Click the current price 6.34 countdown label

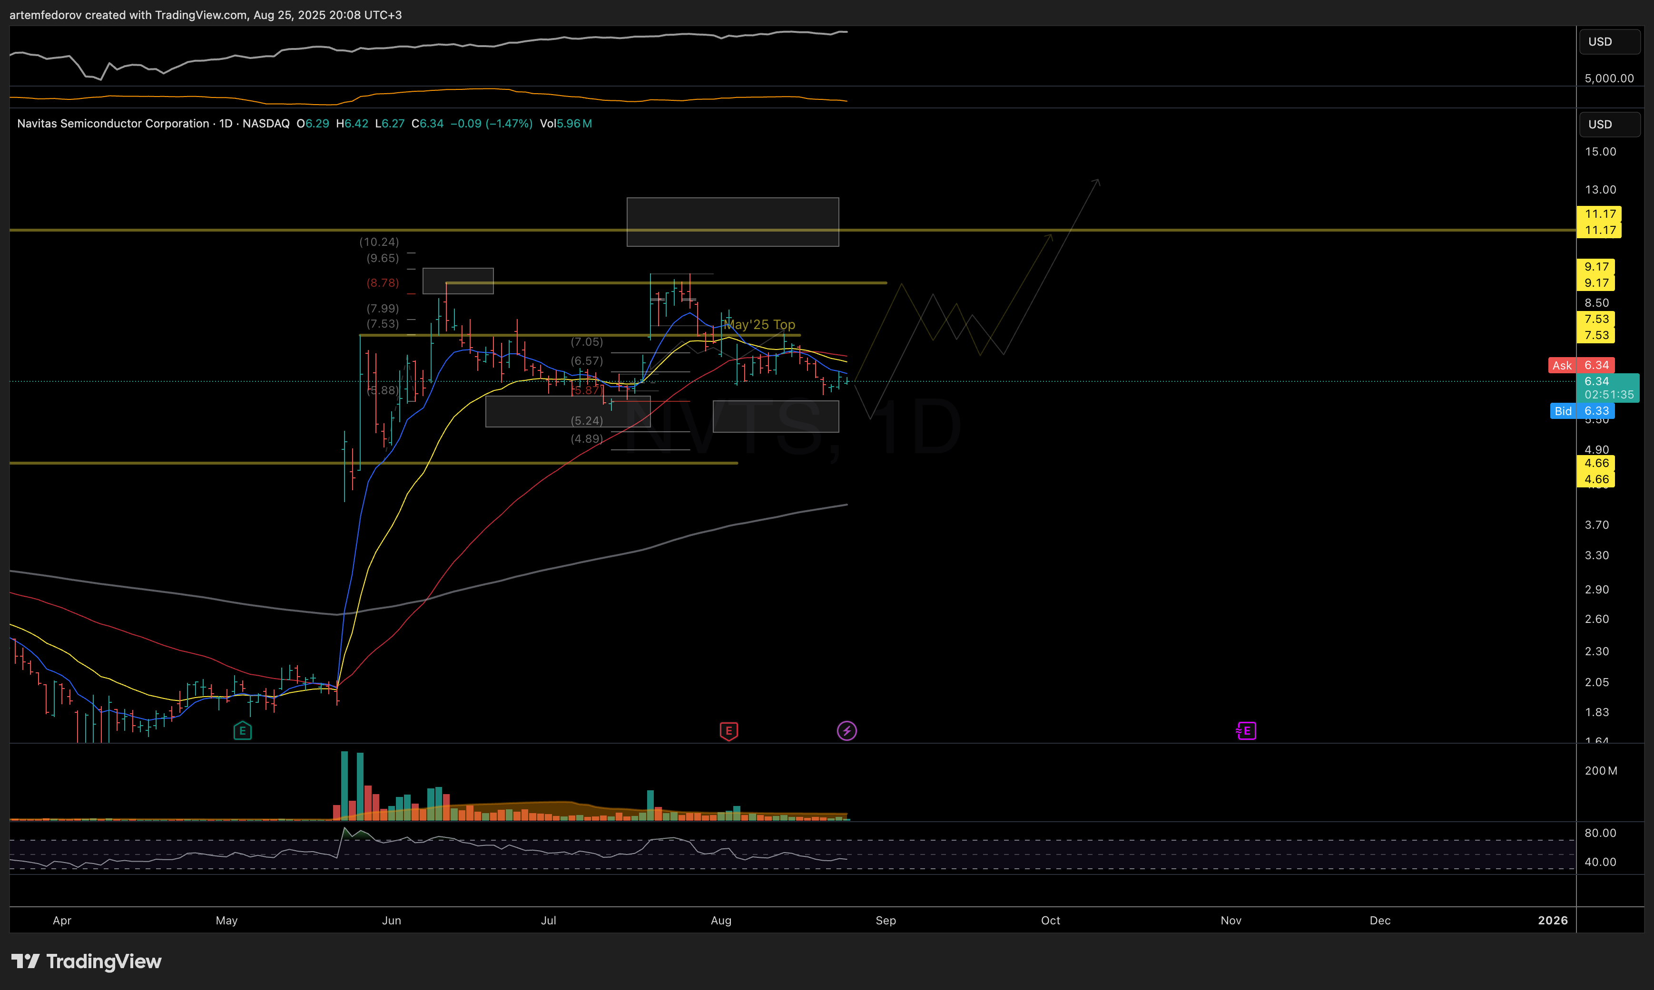coord(1608,388)
